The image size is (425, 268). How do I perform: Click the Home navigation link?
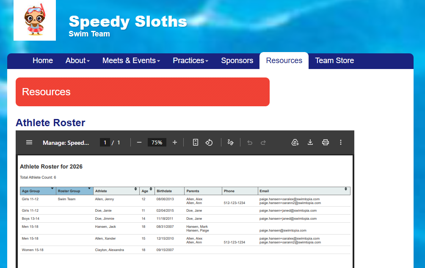(x=43, y=61)
